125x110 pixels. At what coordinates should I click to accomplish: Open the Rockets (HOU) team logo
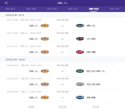[x=80, y=39]
